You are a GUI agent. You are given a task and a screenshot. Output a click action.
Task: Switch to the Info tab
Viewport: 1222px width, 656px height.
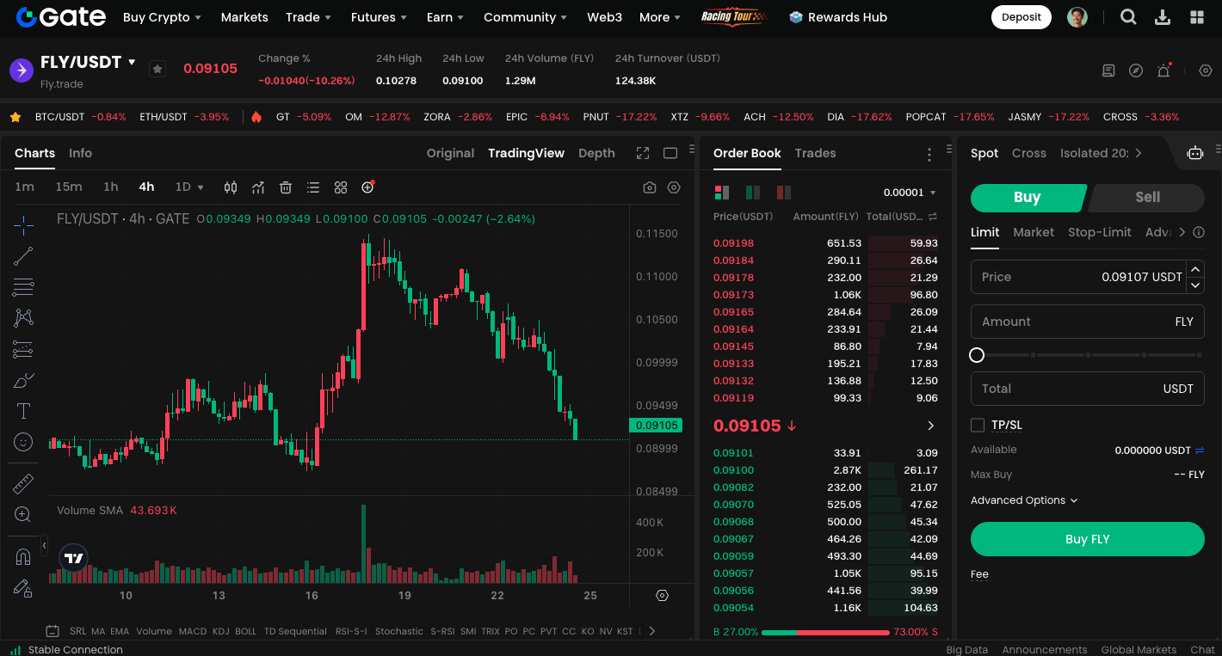[x=80, y=153]
